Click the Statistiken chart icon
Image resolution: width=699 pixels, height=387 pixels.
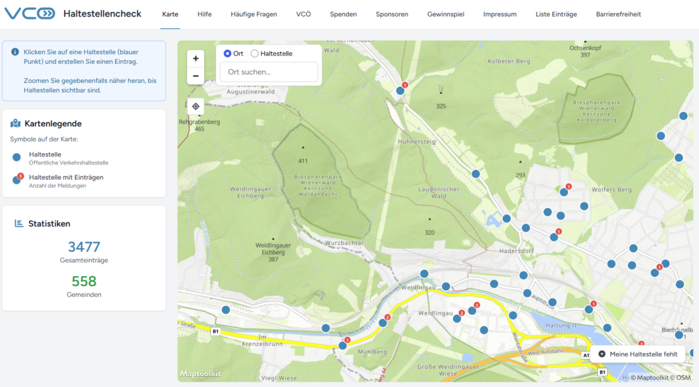[19, 224]
